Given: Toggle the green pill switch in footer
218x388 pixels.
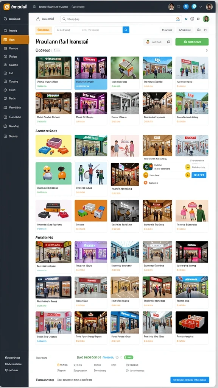Looking at the screenshot, I should point(129,357).
